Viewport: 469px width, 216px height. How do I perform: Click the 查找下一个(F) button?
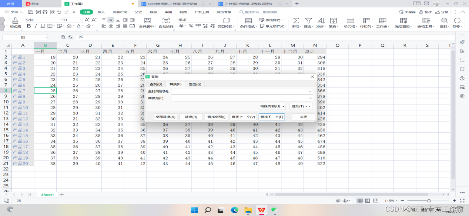(272, 117)
